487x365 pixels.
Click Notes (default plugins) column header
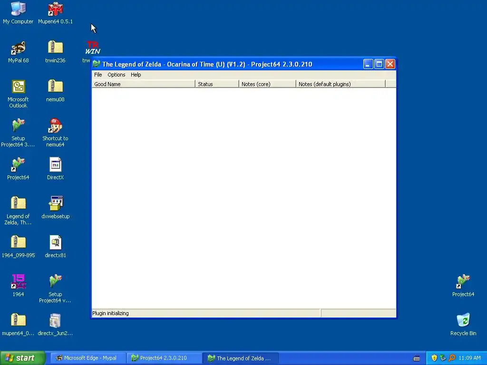point(341,84)
